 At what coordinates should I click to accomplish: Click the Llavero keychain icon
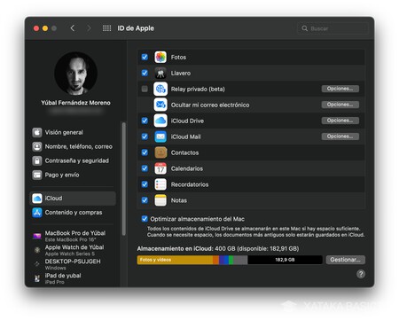coord(160,73)
